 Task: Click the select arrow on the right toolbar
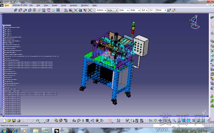coord(212,26)
